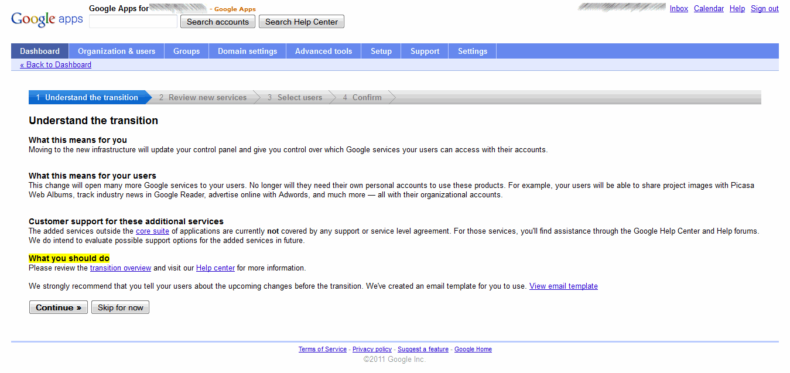Image resolution: width=790 pixels, height=373 pixels.
Task: Click the Continue button
Action: [x=59, y=307]
